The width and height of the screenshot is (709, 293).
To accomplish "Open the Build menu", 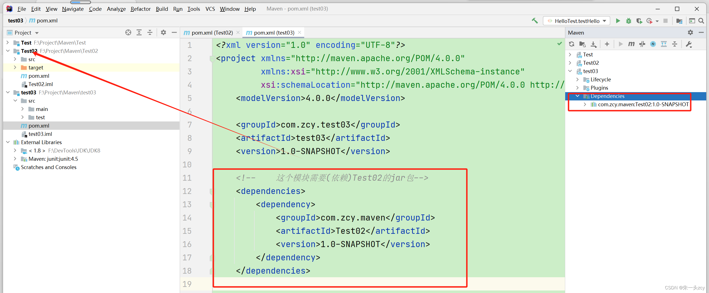I will tap(162, 9).
